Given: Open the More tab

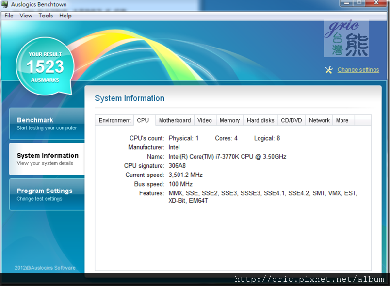Looking at the screenshot, I should [x=342, y=120].
